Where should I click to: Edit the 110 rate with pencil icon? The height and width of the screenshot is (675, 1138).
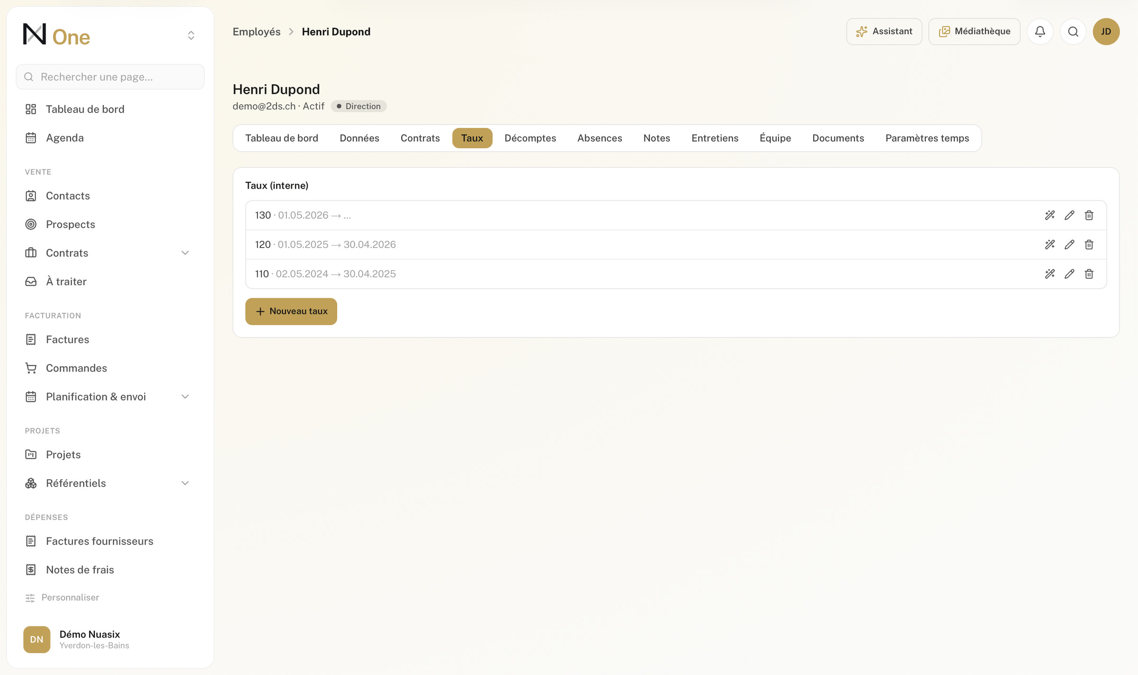click(x=1069, y=274)
